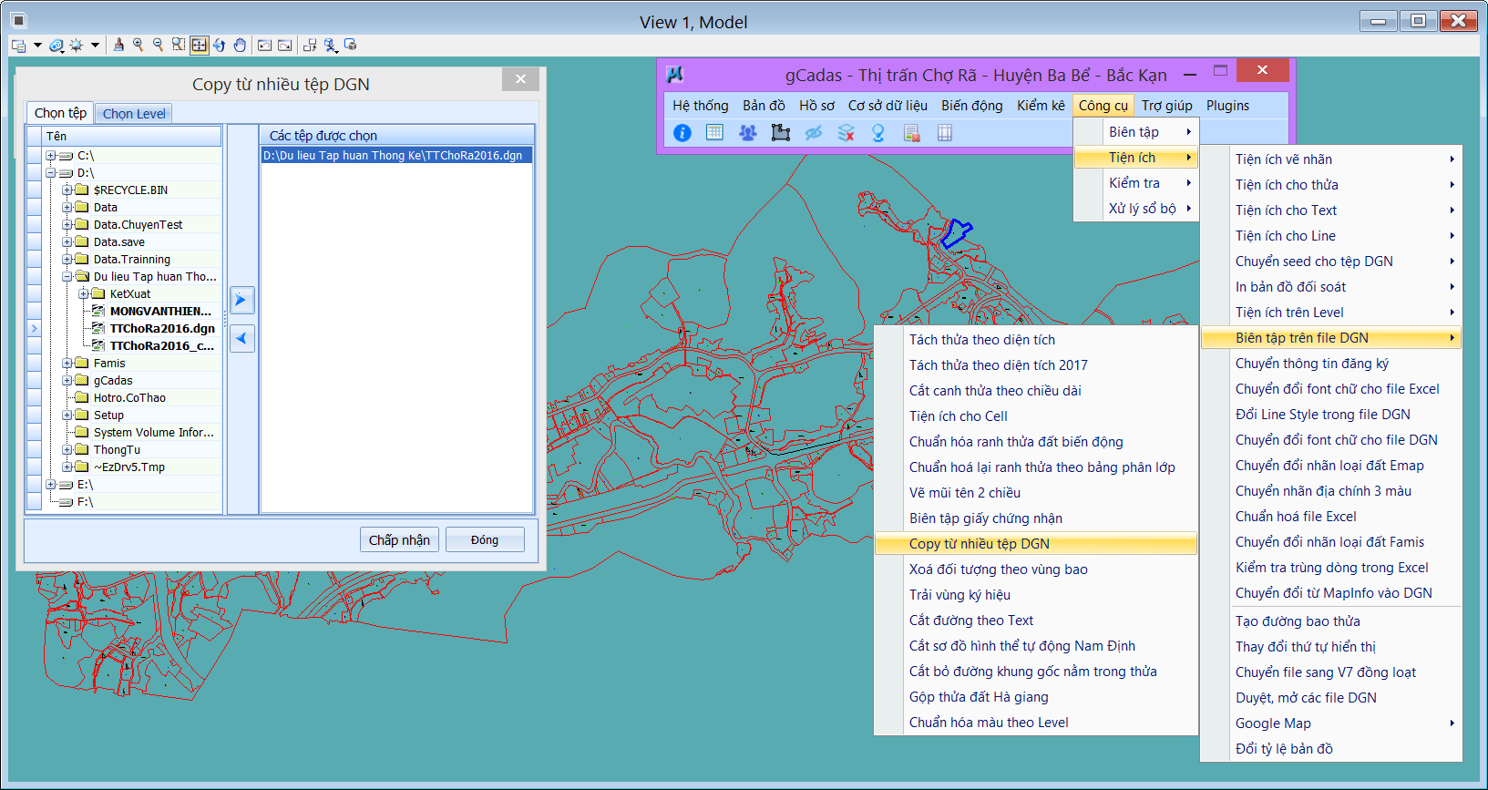Click the blue information icon in gCadas
1488x790 pixels.
point(682,133)
